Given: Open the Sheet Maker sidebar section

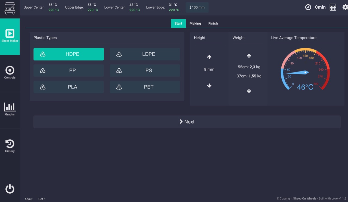Looking at the screenshot, I should 10,37.
